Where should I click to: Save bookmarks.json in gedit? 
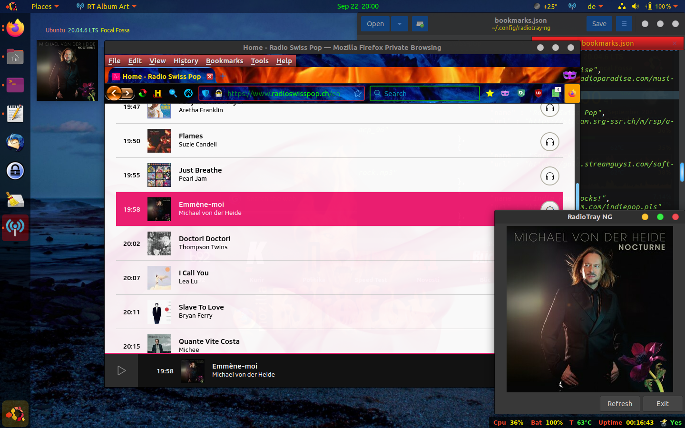pyautogui.click(x=599, y=24)
